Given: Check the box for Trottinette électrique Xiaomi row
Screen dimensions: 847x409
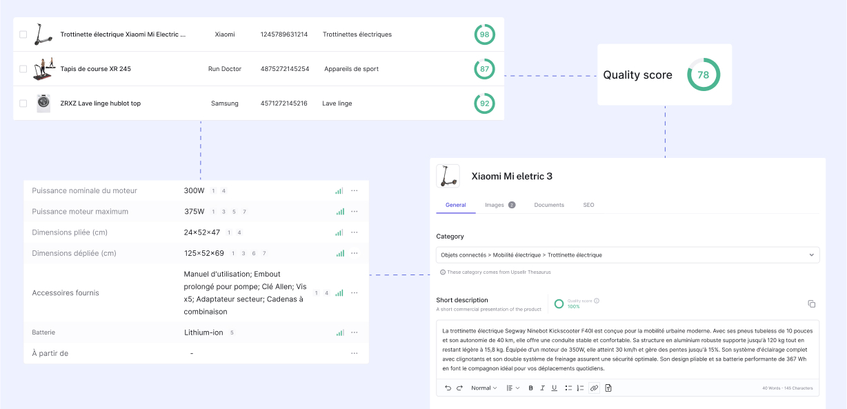Looking at the screenshot, I should tap(23, 34).
